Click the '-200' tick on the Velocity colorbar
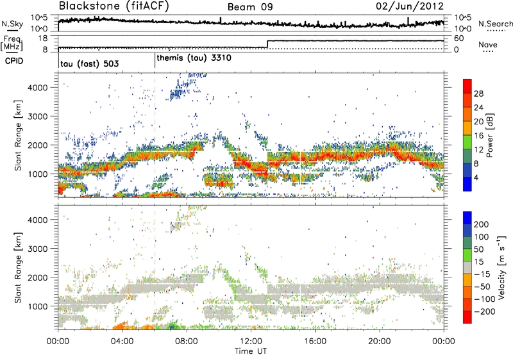 [x=484, y=311]
